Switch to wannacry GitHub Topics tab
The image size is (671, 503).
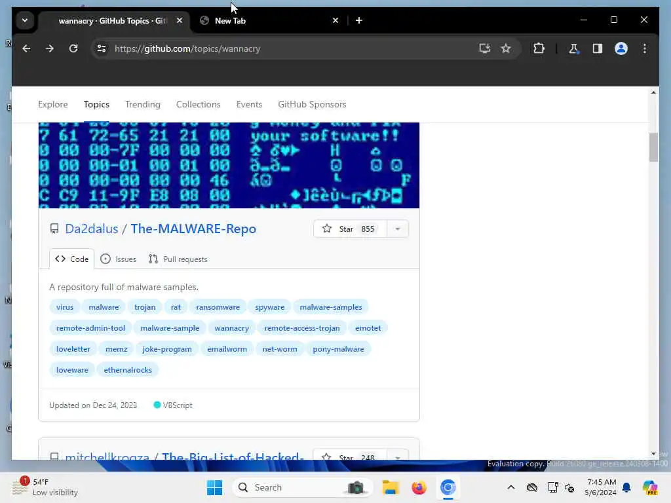coord(114,20)
